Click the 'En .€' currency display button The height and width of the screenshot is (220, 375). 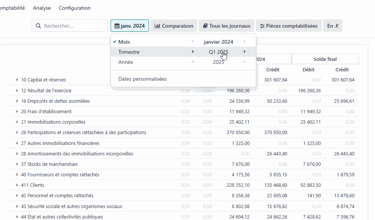[332, 26]
